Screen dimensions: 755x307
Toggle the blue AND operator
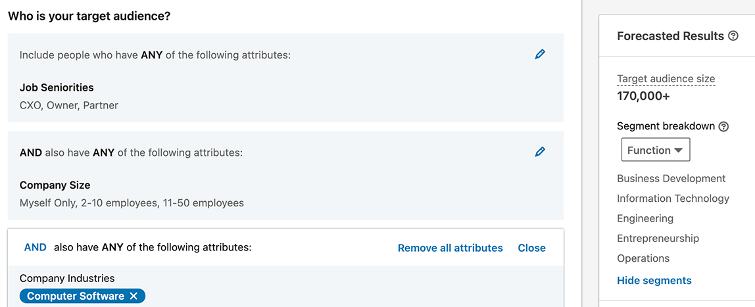[x=35, y=248]
